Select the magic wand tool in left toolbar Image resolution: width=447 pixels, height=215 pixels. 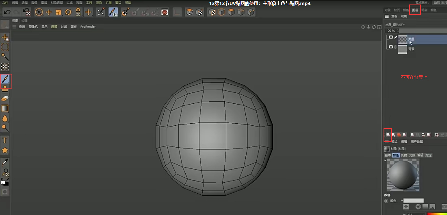point(5,57)
